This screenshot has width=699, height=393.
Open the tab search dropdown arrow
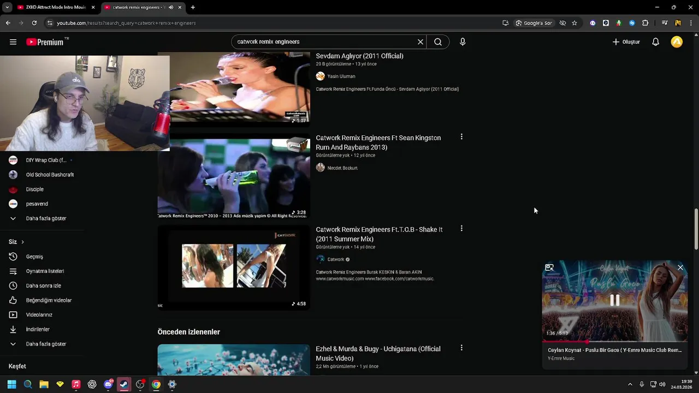(x=7, y=7)
